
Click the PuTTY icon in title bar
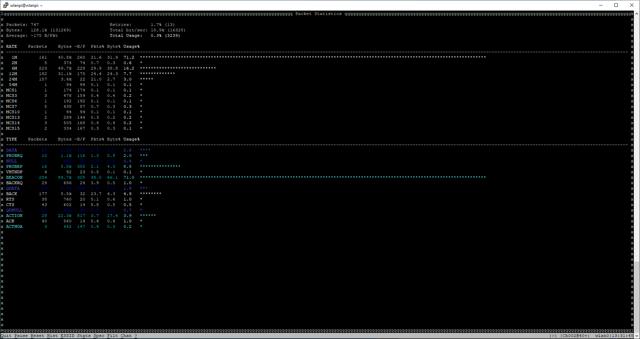[5, 5]
